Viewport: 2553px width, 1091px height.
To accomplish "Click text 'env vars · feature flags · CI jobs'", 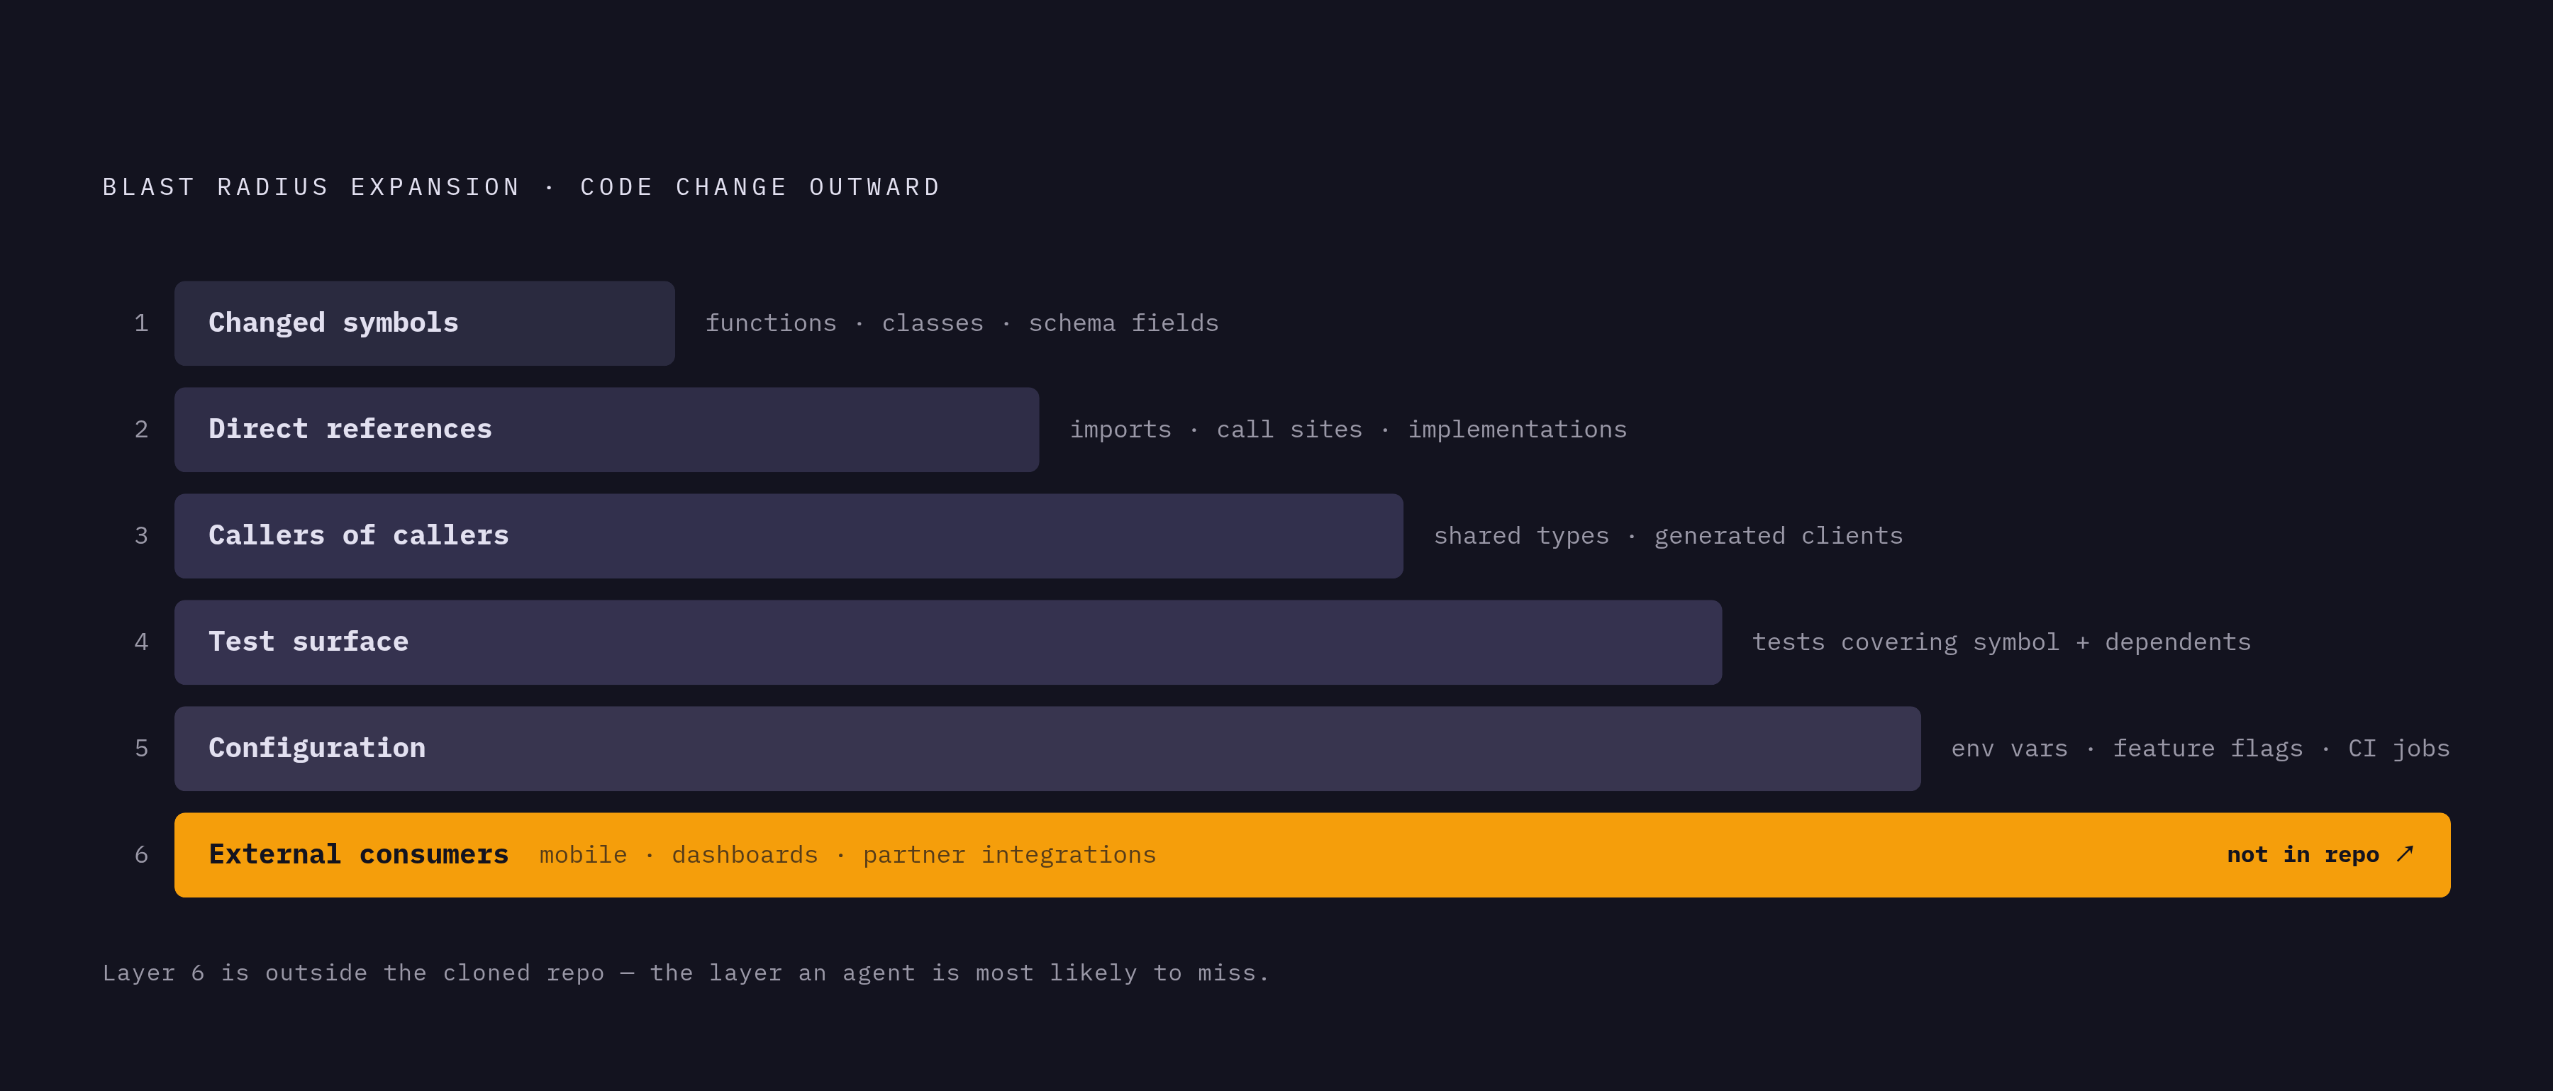I will [2200, 748].
